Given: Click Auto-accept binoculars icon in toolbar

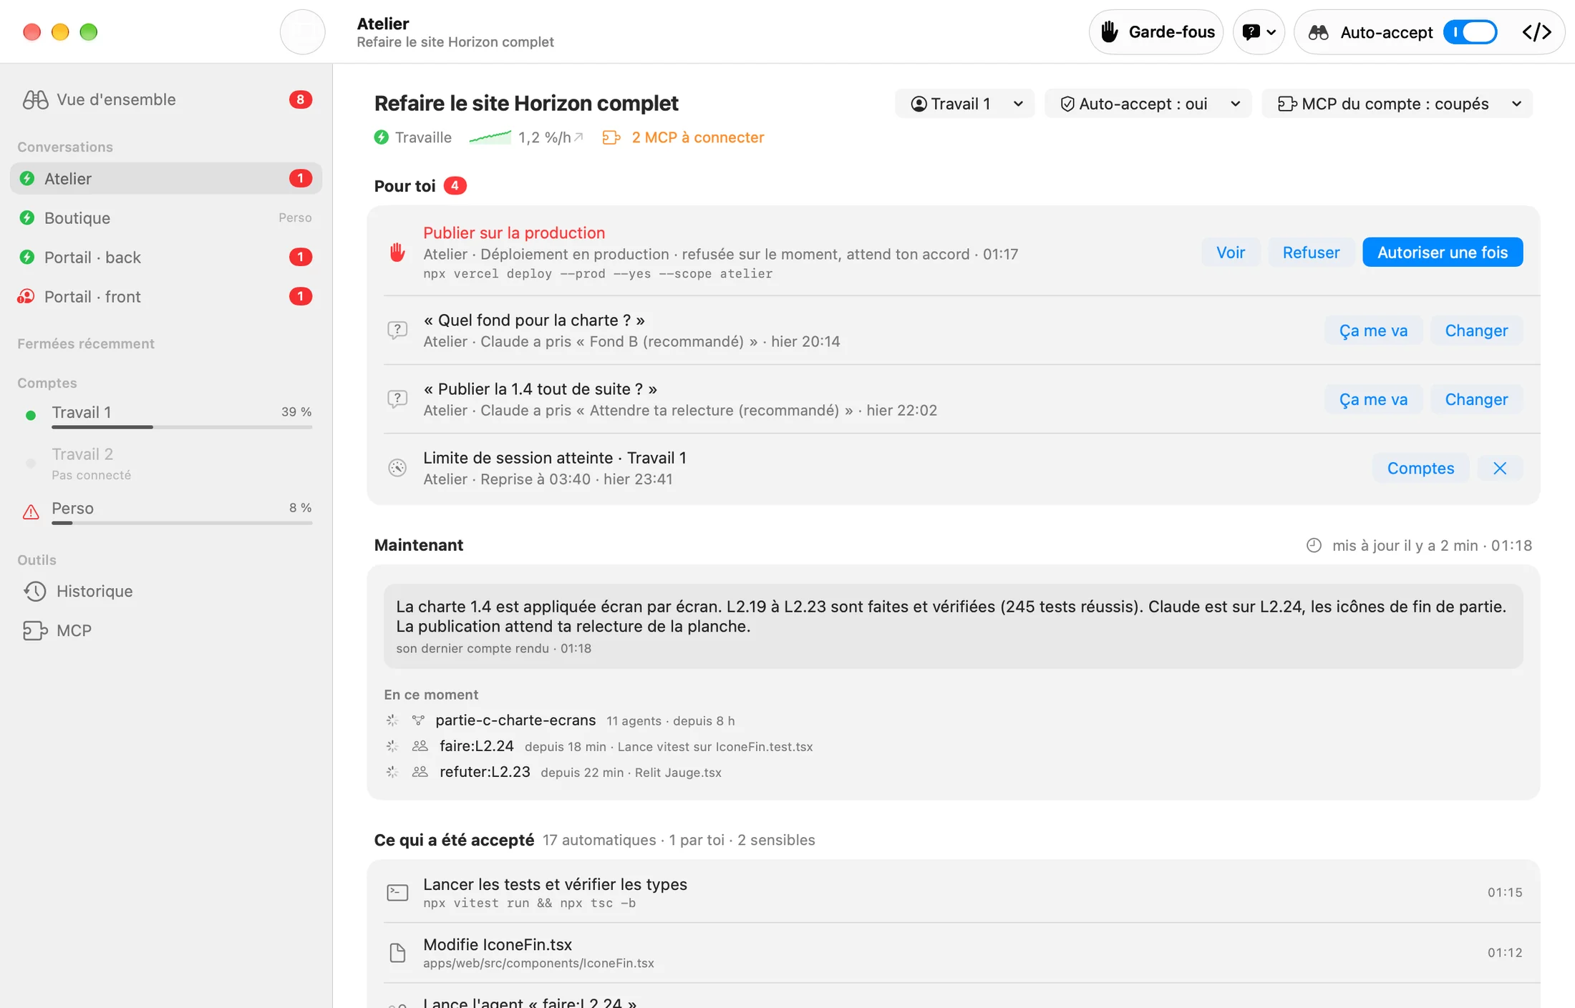Looking at the screenshot, I should [1319, 32].
